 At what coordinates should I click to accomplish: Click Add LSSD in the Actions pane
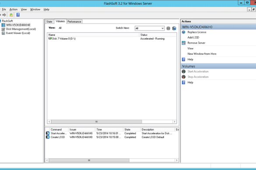pyautogui.click(x=193, y=37)
